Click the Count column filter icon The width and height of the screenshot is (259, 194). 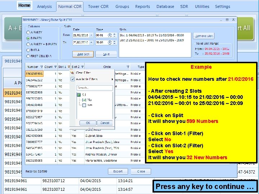click(x=55, y=67)
